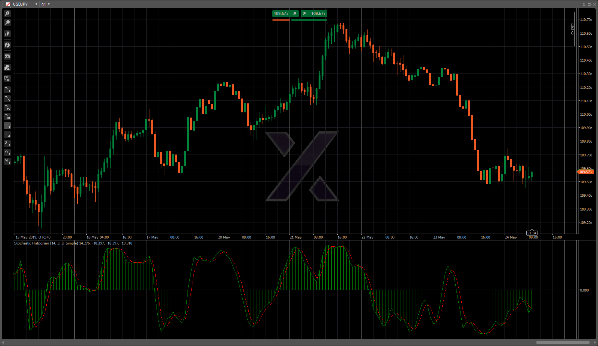
Task: Click the 17 May date label
Action: [152, 237]
